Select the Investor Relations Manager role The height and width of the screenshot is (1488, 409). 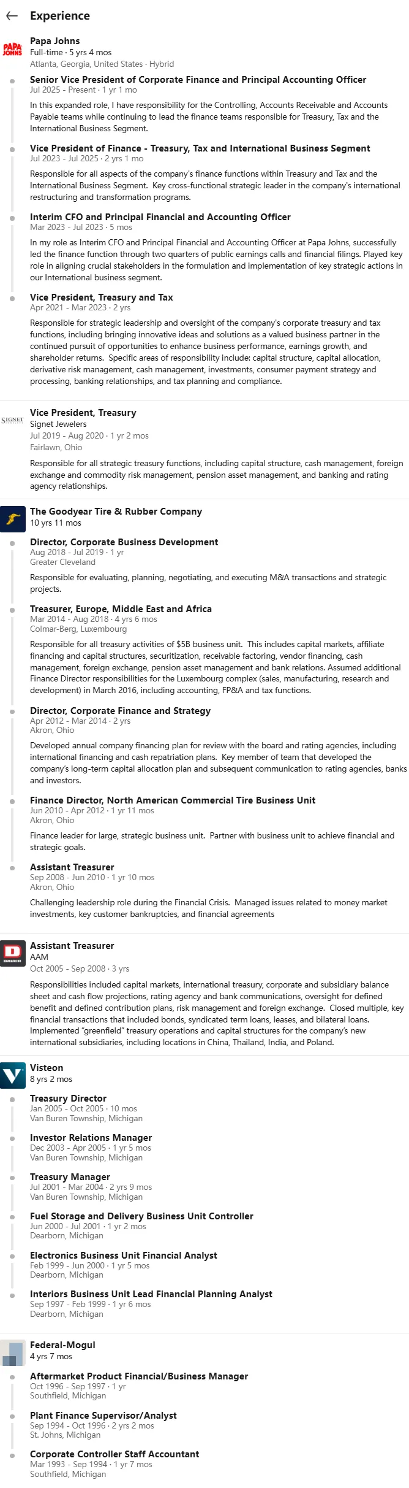tap(91, 1138)
